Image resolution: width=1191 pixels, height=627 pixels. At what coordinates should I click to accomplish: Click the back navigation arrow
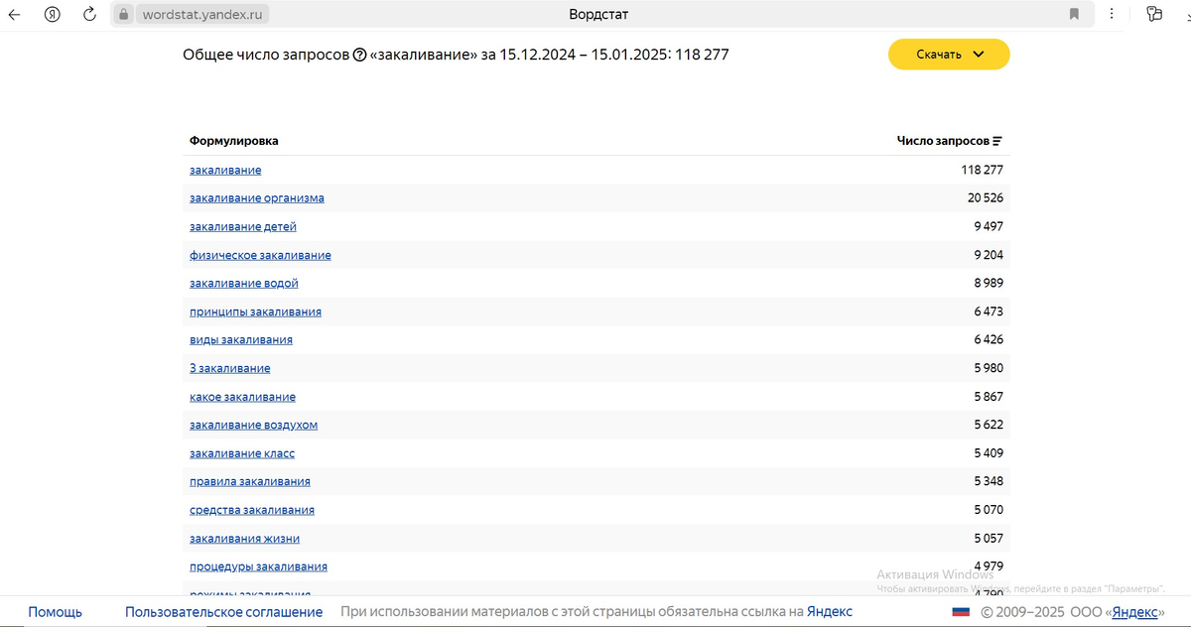click(13, 14)
